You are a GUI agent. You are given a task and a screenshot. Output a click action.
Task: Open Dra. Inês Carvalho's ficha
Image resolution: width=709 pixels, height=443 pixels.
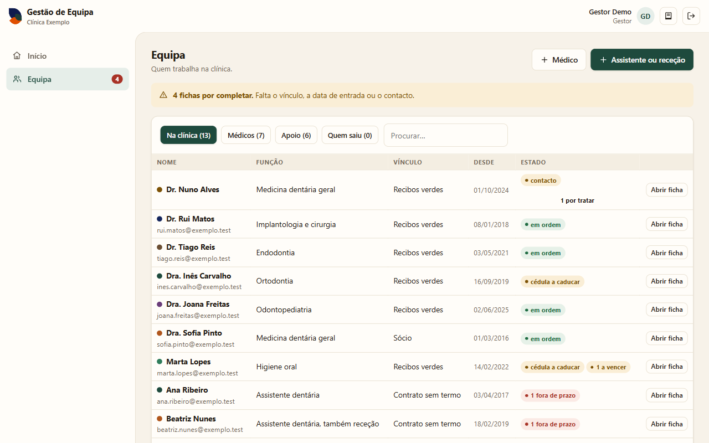(x=667, y=281)
